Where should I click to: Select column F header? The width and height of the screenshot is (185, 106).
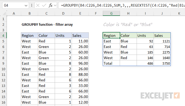pos(96,14)
